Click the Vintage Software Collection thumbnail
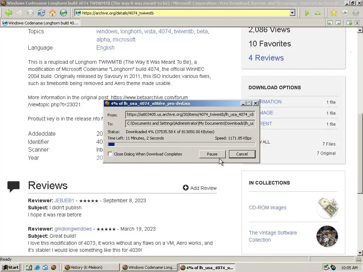 [x=327, y=236]
